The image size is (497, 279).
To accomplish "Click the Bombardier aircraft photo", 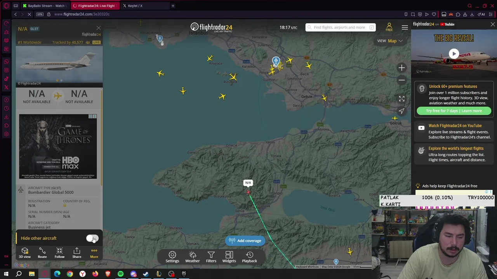I will point(59,64).
